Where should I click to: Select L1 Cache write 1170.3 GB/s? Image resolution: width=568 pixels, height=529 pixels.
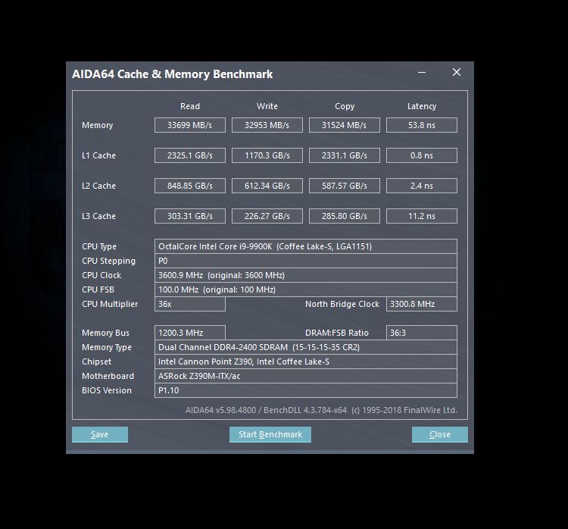(267, 155)
